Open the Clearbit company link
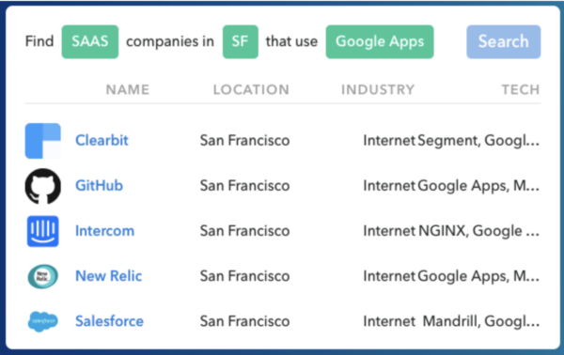Image resolution: width=564 pixels, height=355 pixels. click(x=102, y=141)
